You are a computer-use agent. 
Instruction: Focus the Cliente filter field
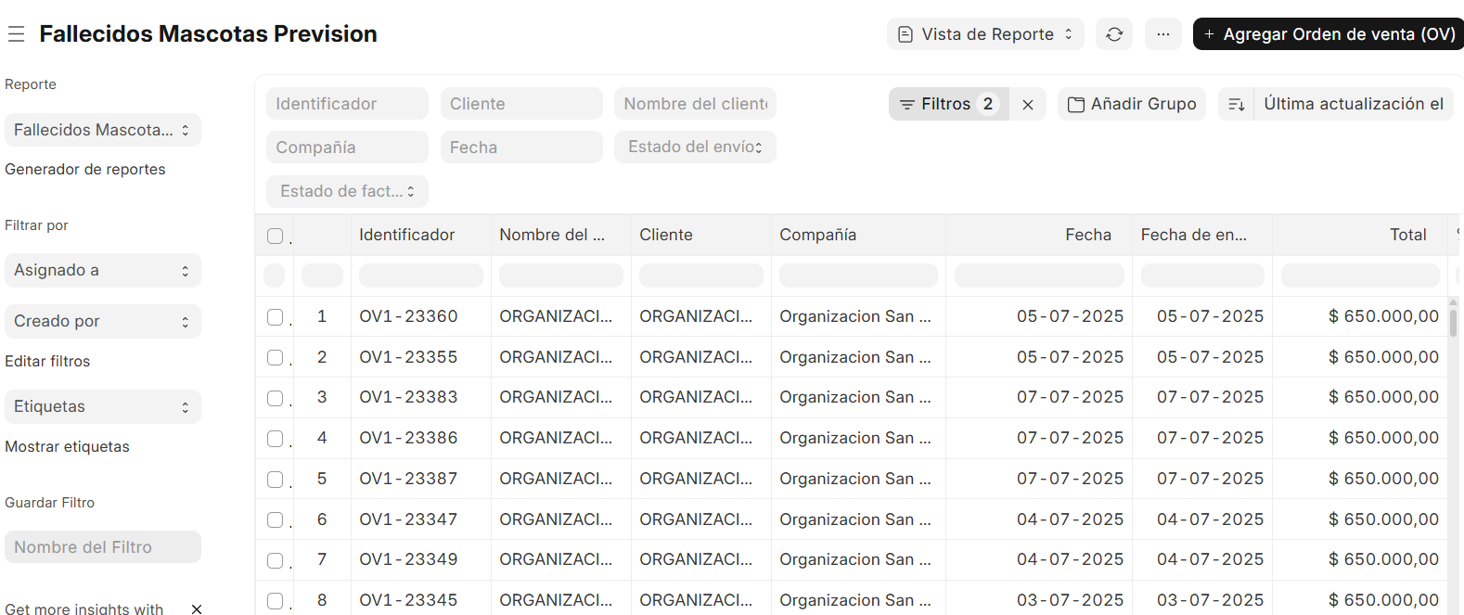tap(521, 104)
